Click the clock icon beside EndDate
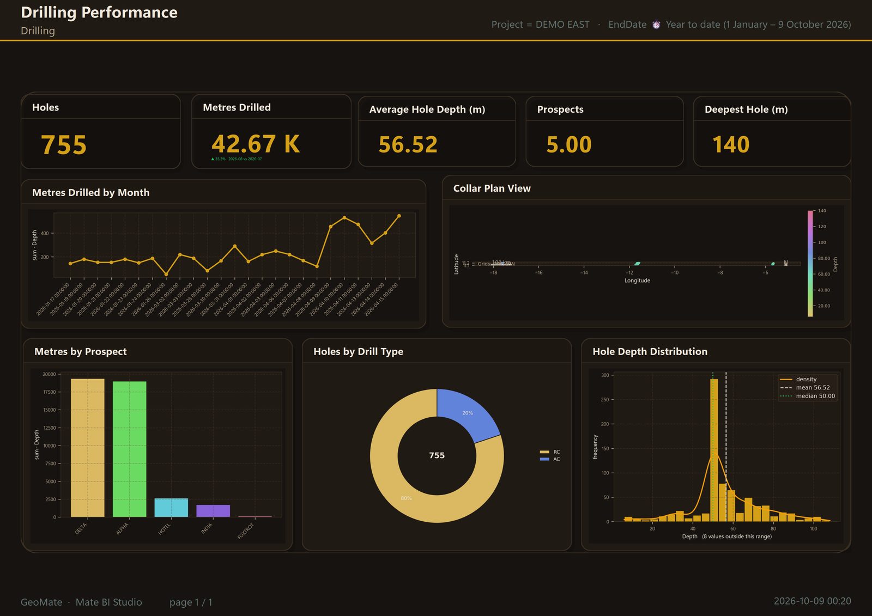 point(656,25)
